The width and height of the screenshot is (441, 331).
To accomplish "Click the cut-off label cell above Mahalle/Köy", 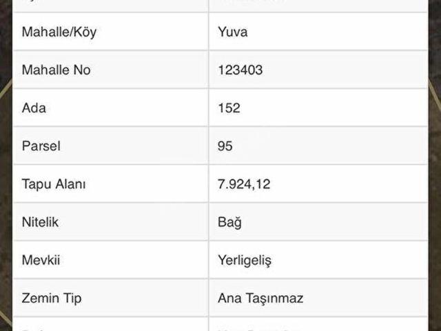I will [110, 5].
